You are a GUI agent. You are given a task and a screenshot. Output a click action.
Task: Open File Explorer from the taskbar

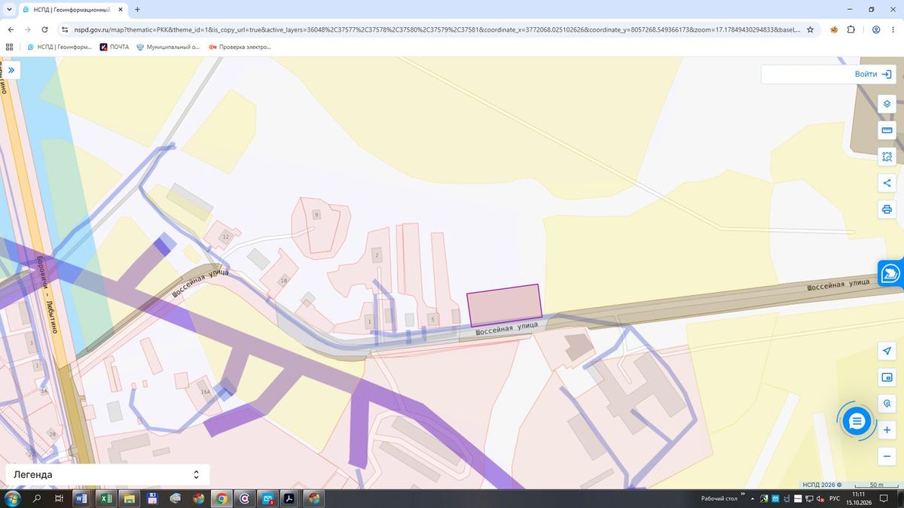click(129, 498)
